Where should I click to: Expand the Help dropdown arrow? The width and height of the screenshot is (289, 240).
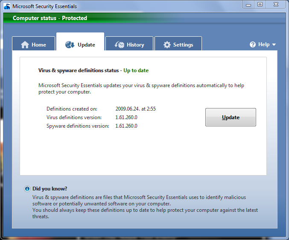(x=274, y=44)
